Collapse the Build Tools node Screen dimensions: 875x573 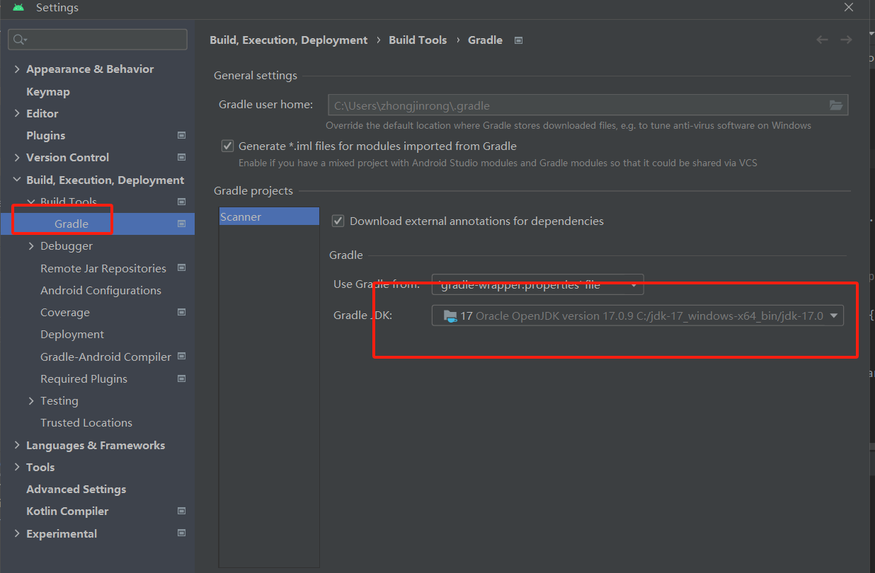[31, 202]
